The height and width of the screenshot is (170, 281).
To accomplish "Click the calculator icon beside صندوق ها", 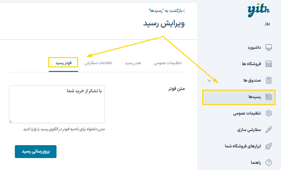I will [x=269, y=80].
